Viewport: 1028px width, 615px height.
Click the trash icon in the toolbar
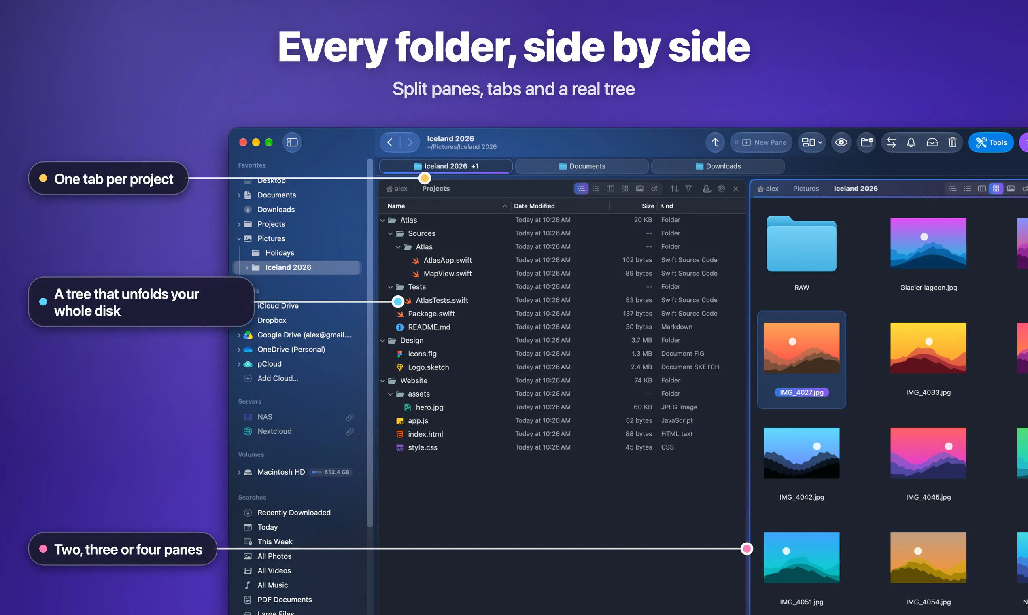pyautogui.click(x=953, y=142)
